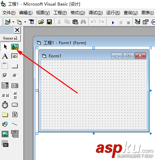Screen dimensions: 155x160
Task: Click the 工程1 - Form1 (Form) window title
Action: coord(65,43)
